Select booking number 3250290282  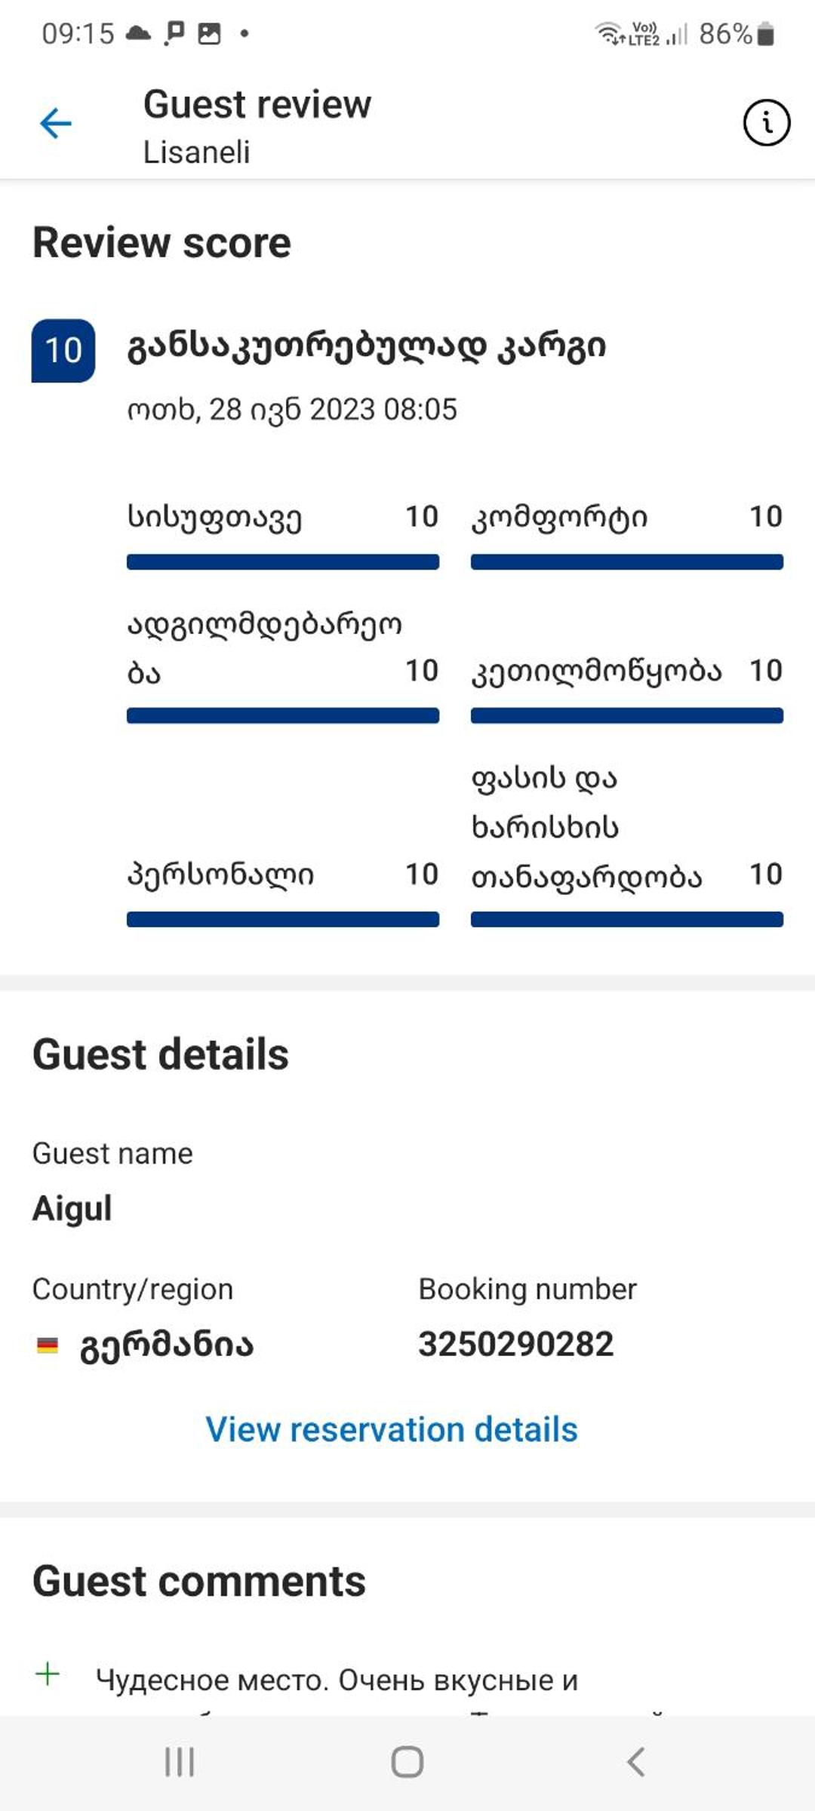[x=516, y=1344]
